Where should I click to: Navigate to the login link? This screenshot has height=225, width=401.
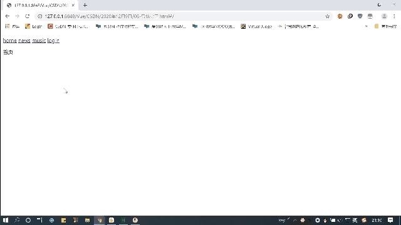click(x=53, y=41)
